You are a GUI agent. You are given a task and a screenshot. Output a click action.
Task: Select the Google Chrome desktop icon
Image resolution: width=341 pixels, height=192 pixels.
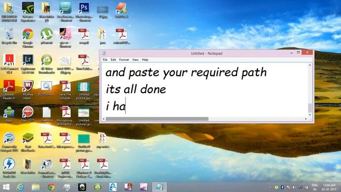(x=28, y=38)
